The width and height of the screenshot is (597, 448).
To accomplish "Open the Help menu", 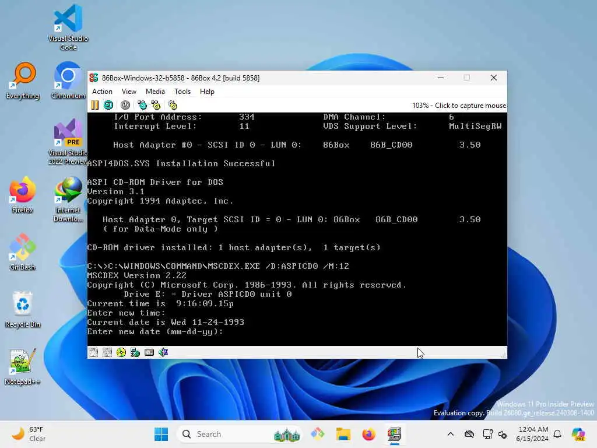I will (x=207, y=92).
